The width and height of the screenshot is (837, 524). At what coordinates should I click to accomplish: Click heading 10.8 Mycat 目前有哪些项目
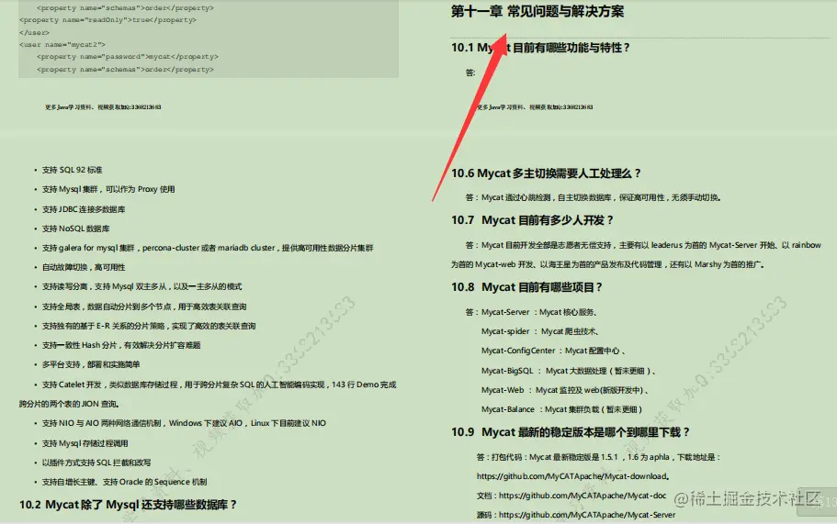526,287
